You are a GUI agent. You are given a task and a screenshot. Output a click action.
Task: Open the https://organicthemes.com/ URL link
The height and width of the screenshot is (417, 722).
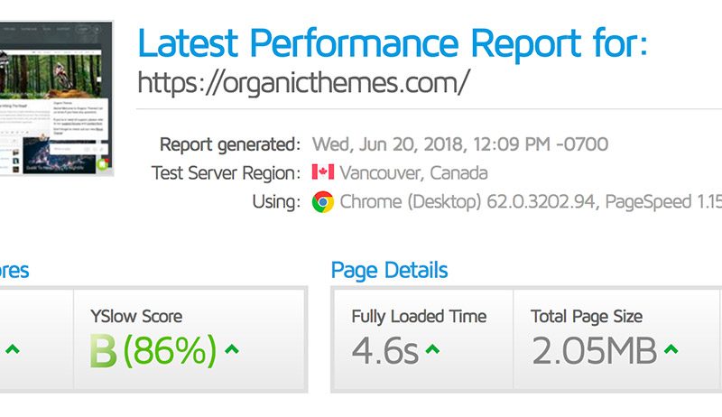pos(303,82)
